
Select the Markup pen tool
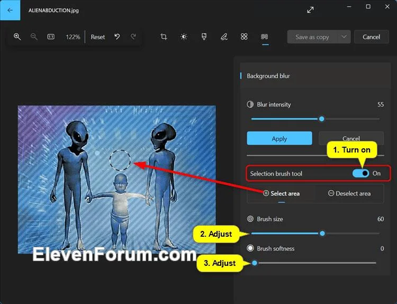click(x=224, y=37)
